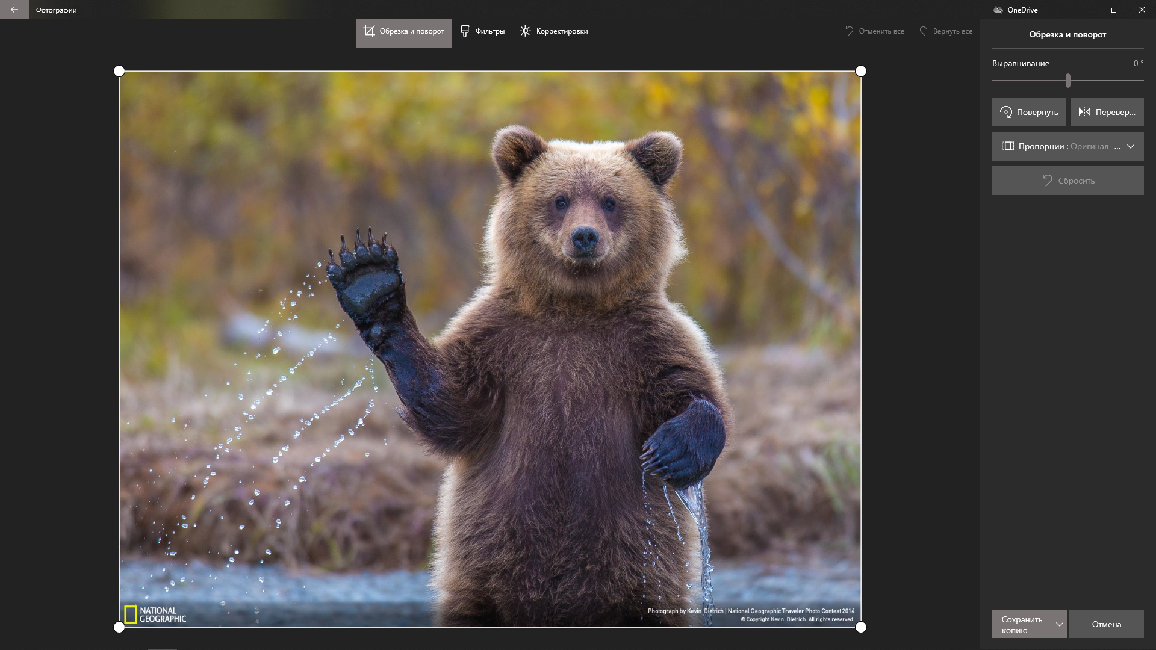
Task: Toggle crop aspect ratio original setting
Action: [x=1068, y=146]
